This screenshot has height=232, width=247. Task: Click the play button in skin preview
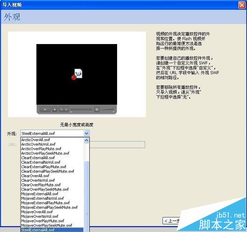45,109
